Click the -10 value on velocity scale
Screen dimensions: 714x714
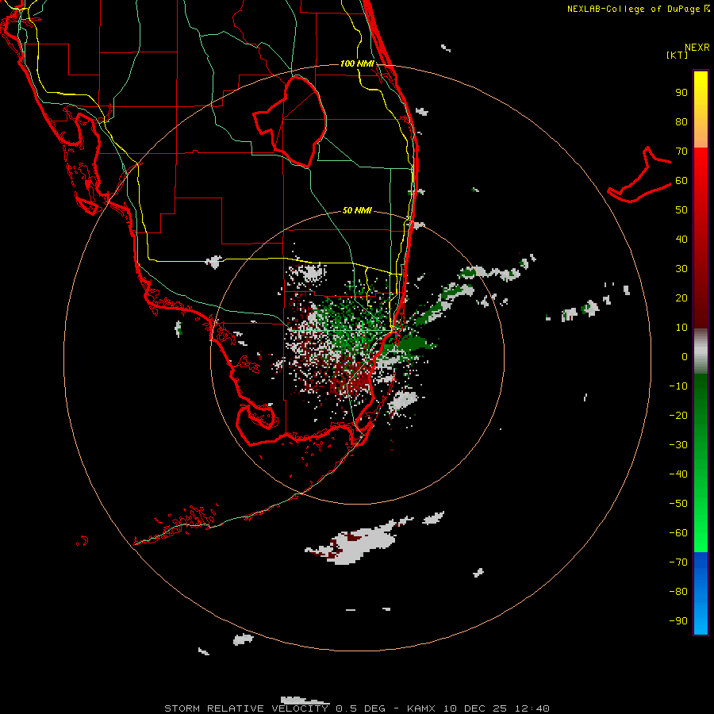tap(678, 386)
